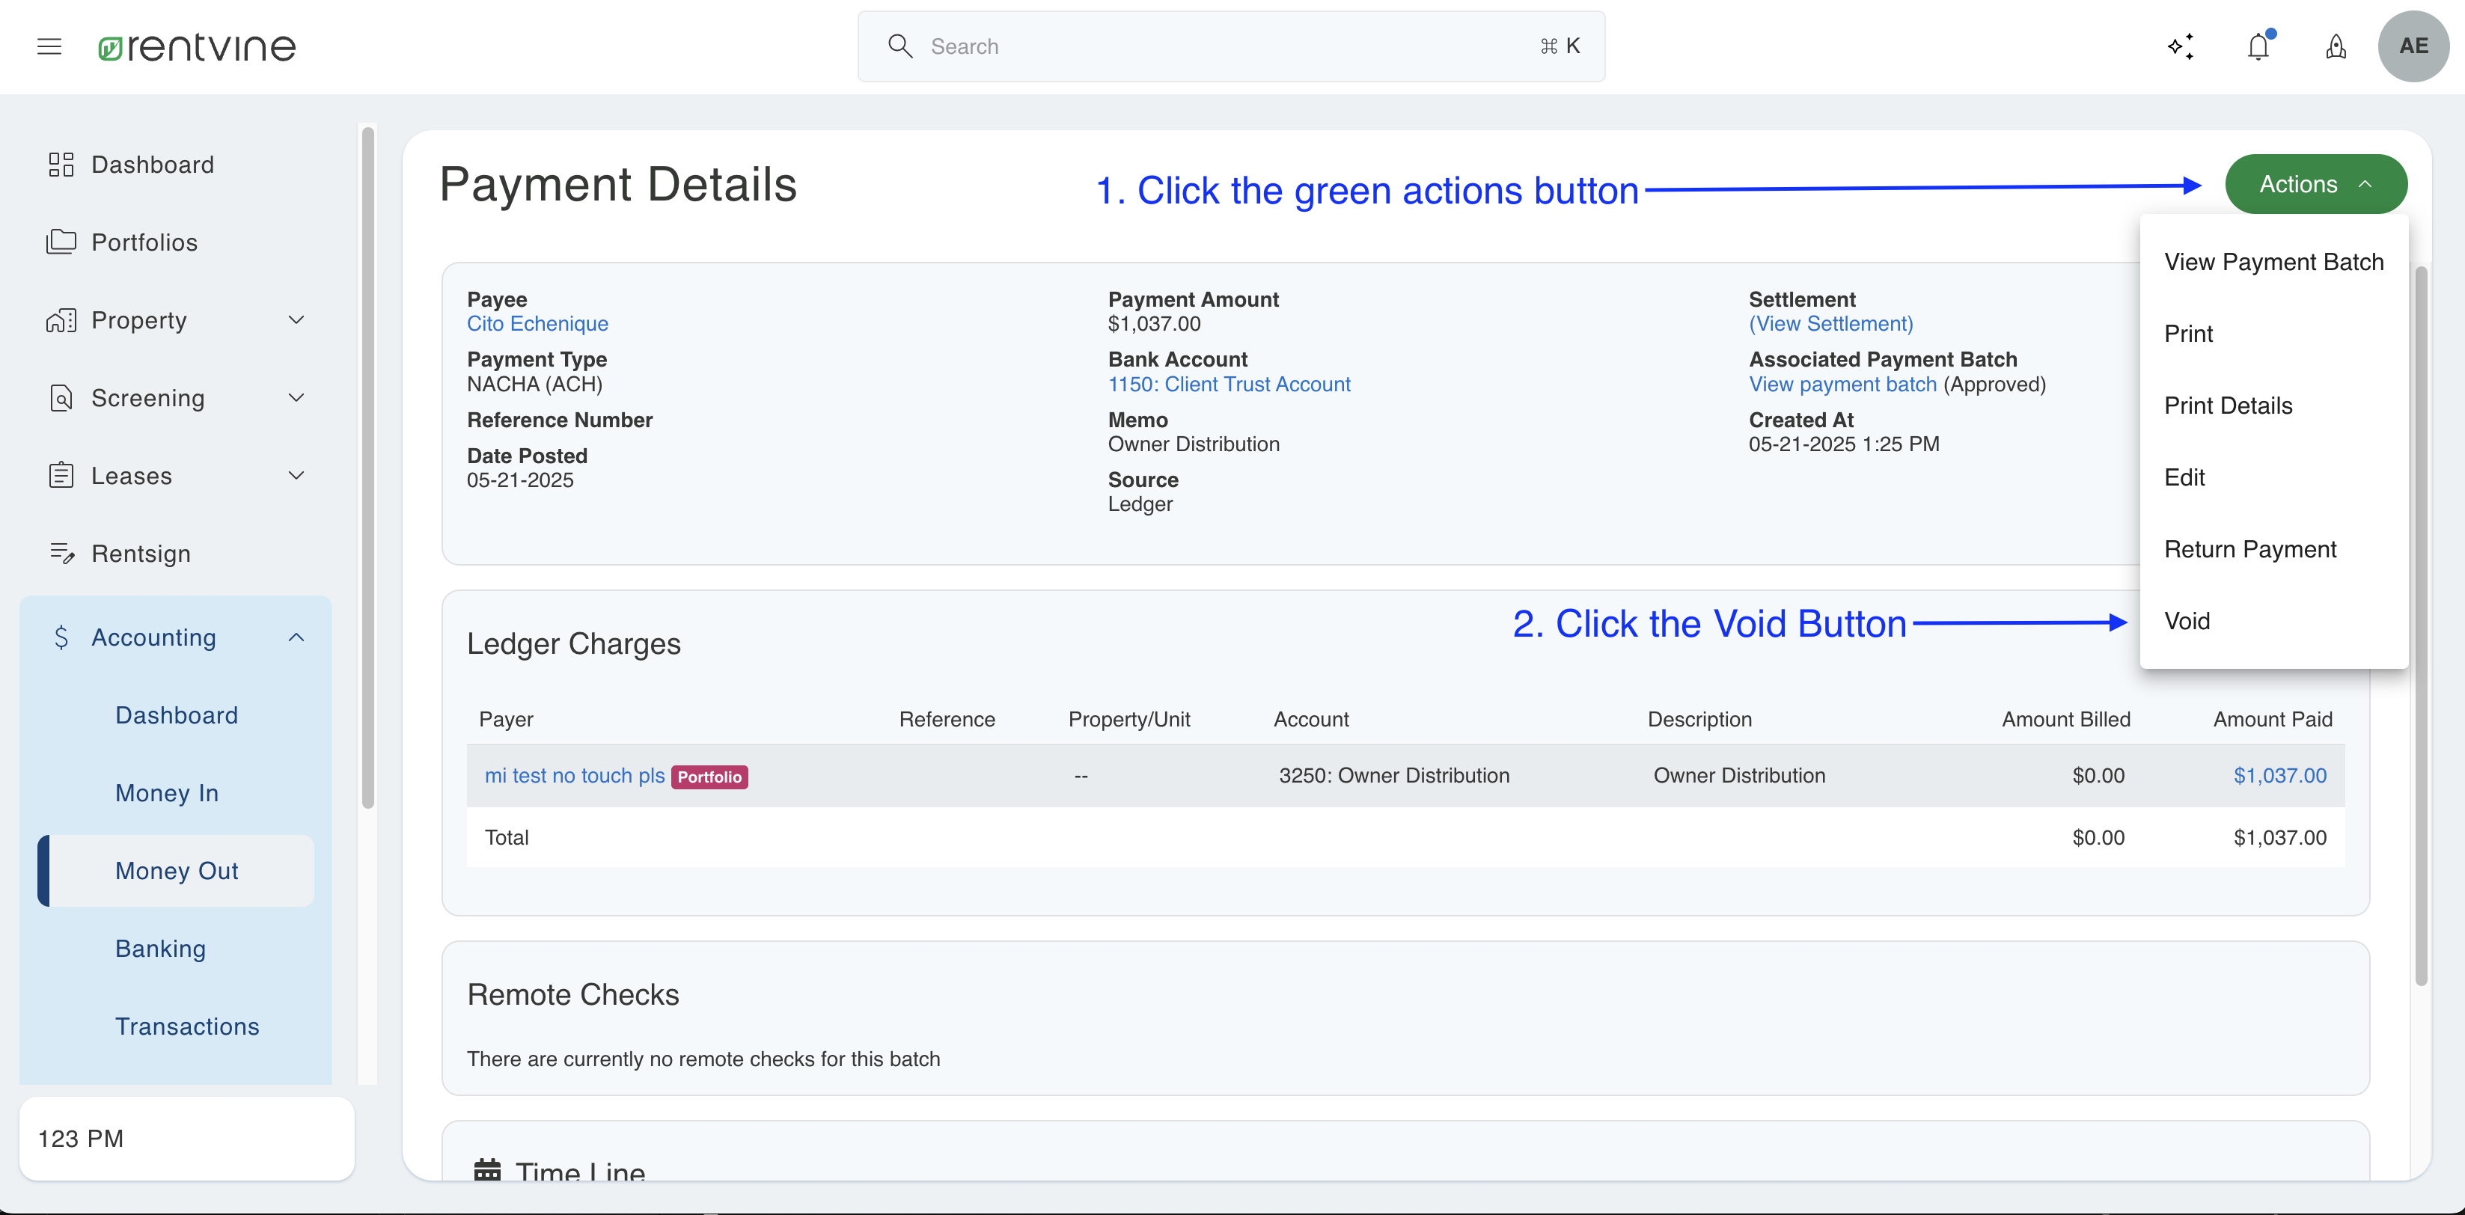2465x1215 pixels.
Task: Click the Leases clipboard icon
Action: point(61,476)
